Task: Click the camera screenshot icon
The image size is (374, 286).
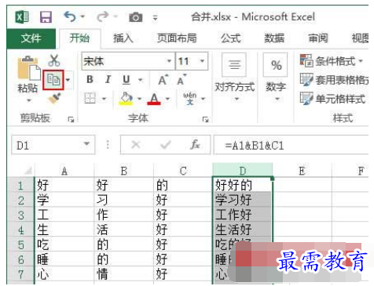Action: click(136, 17)
